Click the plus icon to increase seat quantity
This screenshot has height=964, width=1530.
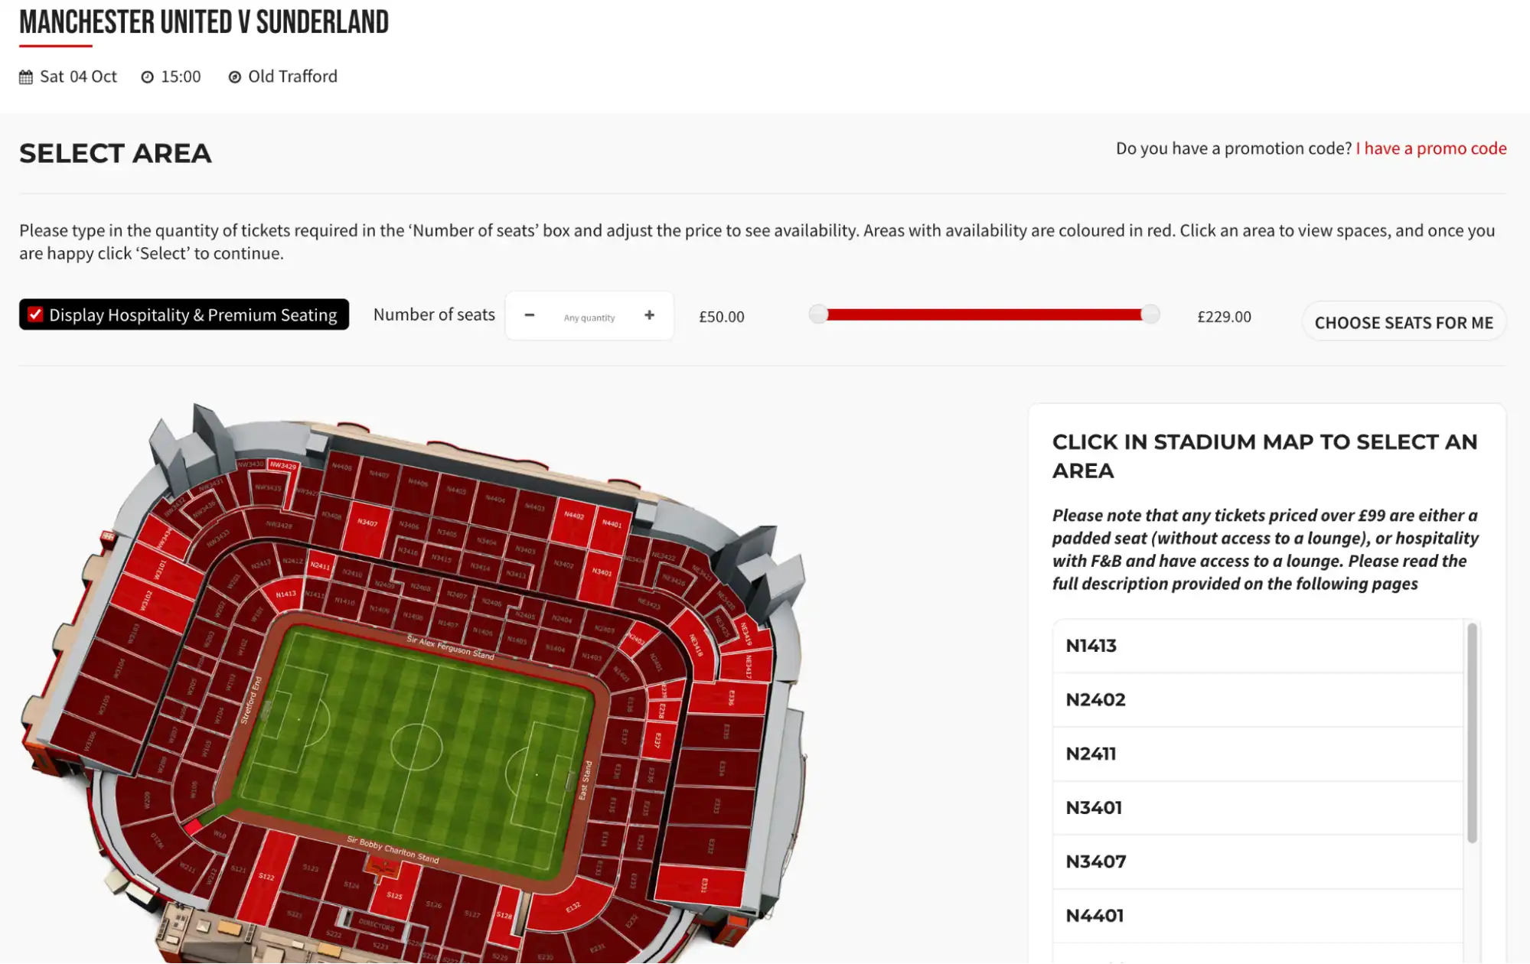649,315
